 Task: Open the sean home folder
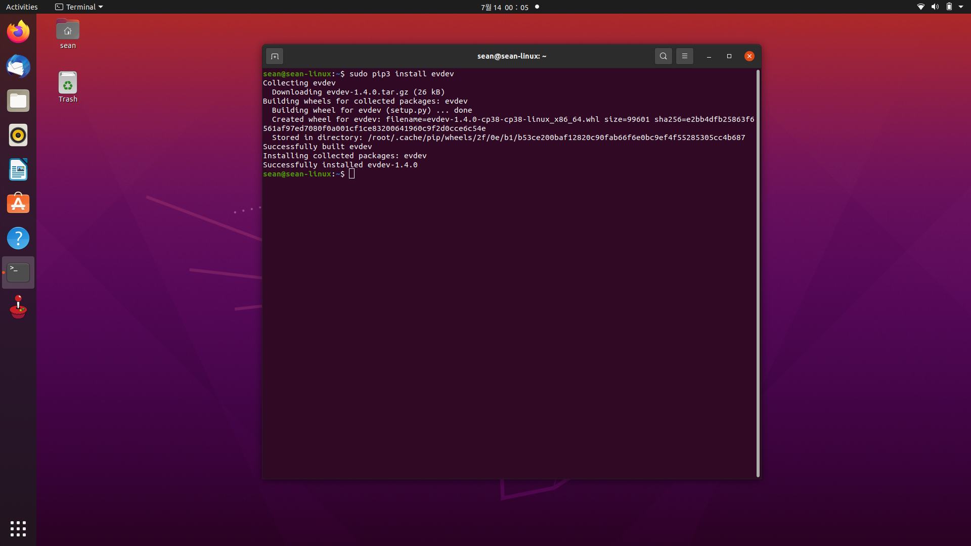[x=68, y=34]
